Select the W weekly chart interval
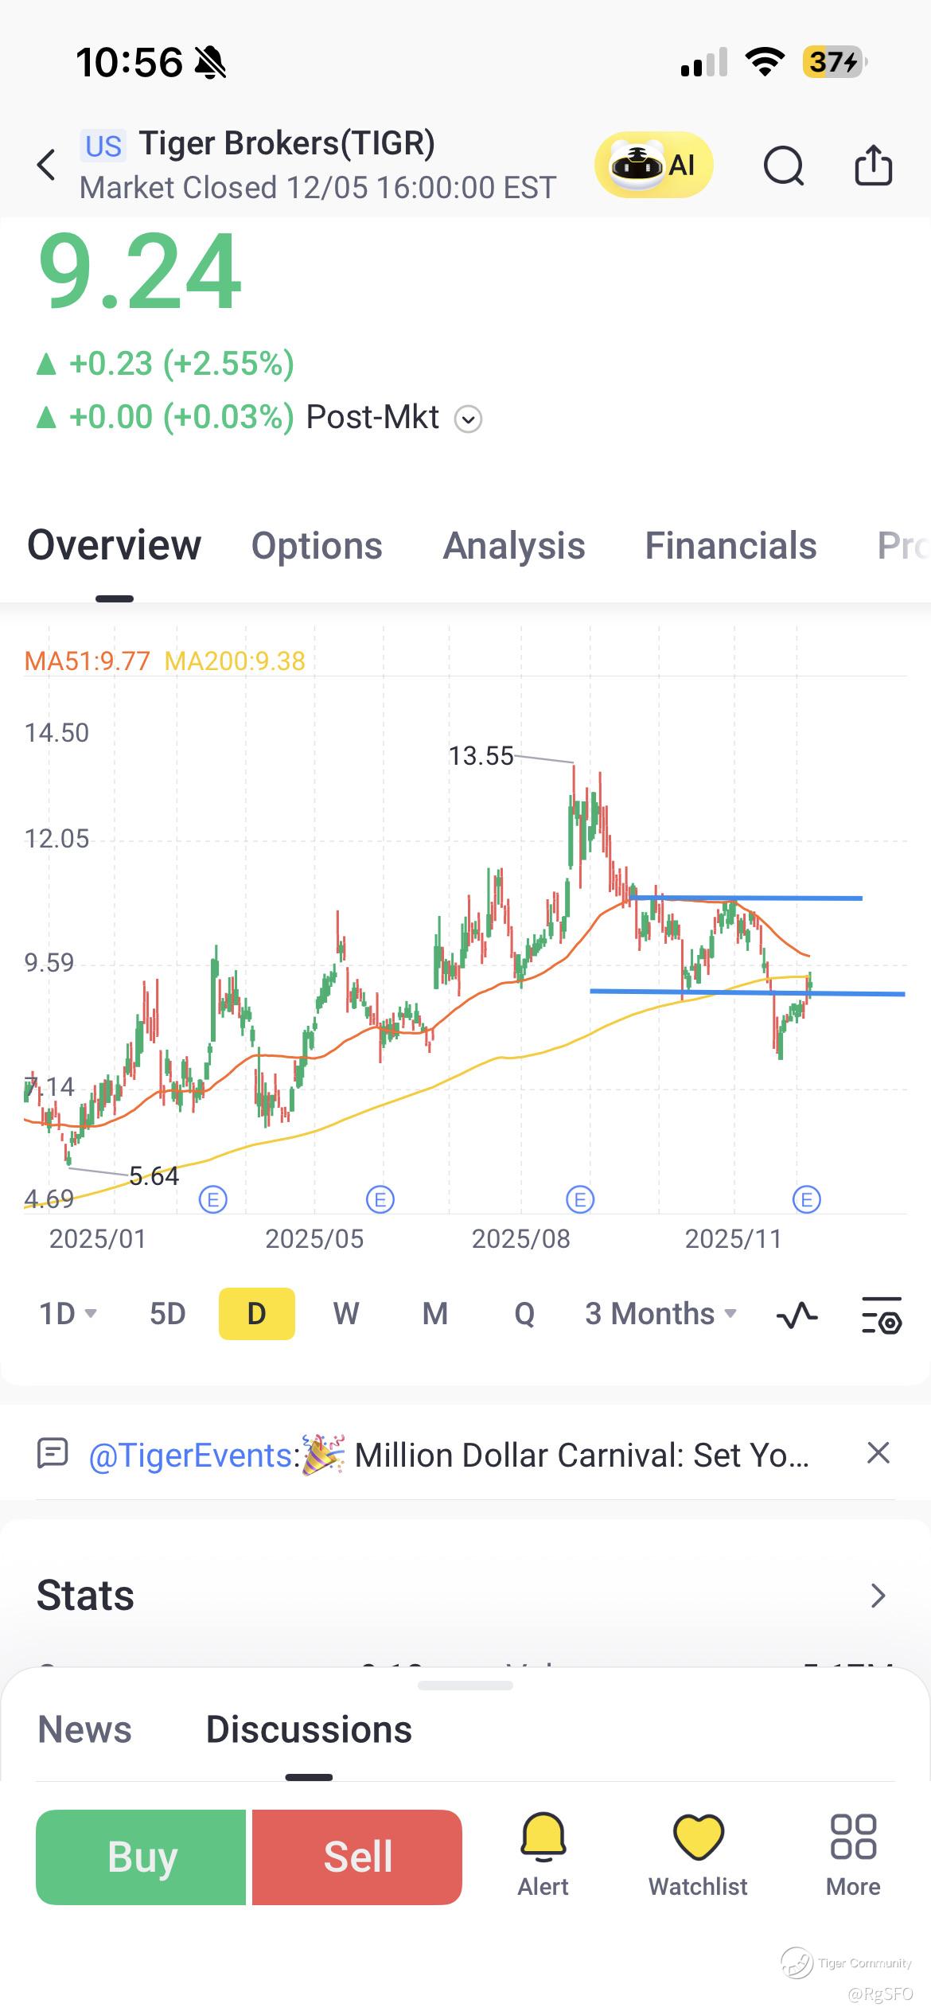 pos(346,1313)
